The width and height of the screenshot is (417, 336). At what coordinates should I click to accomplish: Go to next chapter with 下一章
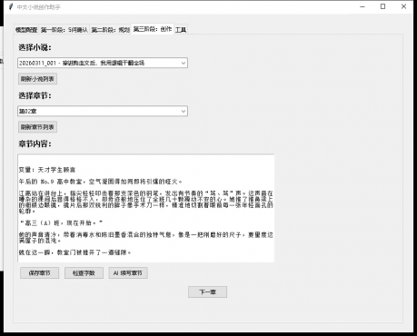[207, 292]
